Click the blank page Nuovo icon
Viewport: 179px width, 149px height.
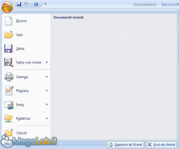[8, 21]
